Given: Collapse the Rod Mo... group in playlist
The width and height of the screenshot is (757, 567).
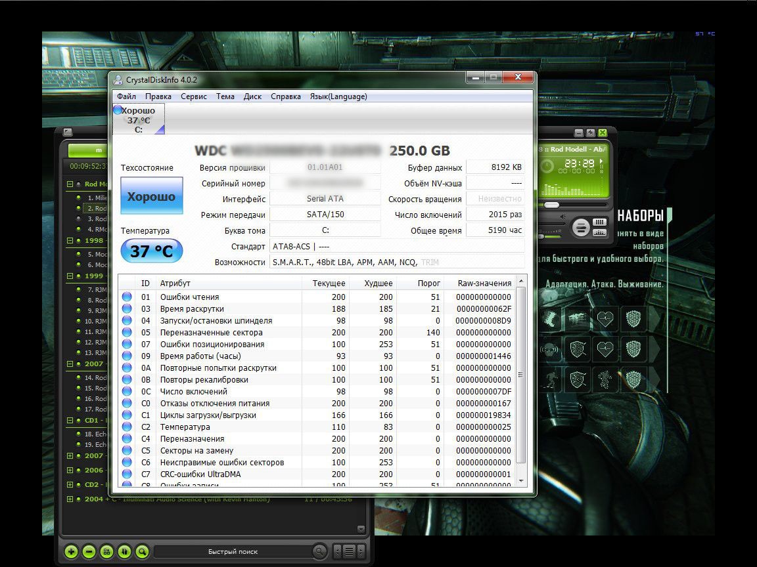Looking at the screenshot, I should (70, 184).
